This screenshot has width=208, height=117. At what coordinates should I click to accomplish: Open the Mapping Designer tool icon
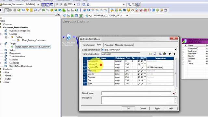(81, 16)
